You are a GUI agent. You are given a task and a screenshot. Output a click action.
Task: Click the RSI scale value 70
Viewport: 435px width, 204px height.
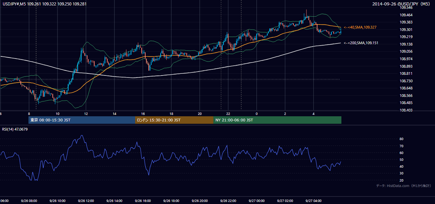point(401,146)
